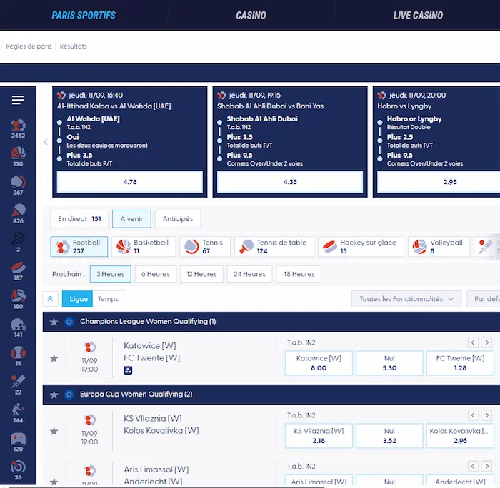Open the En direct tab

point(79,219)
